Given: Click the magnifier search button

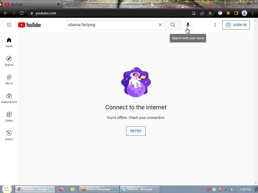Looking at the screenshot, I should (x=173, y=25).
